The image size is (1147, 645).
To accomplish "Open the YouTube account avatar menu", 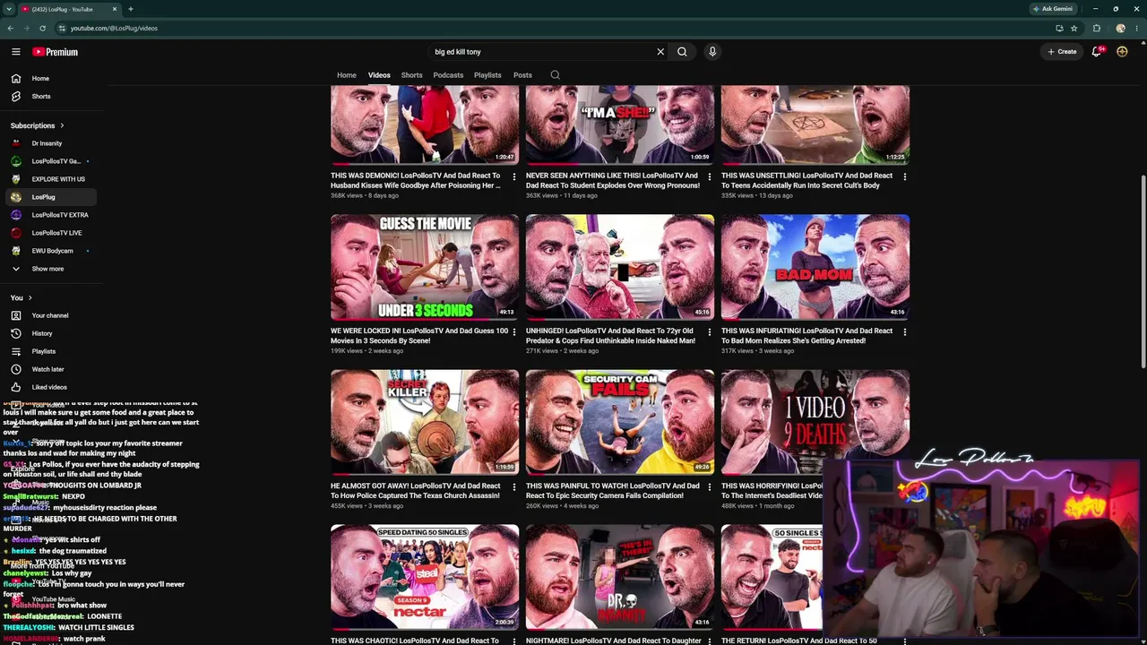I will (x=1122, y=52).
